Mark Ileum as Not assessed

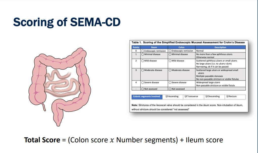(143, 89)
